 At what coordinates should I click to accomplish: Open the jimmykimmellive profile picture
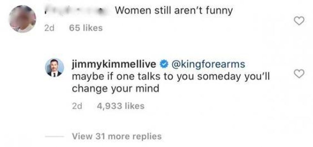(x=55, y=67)
